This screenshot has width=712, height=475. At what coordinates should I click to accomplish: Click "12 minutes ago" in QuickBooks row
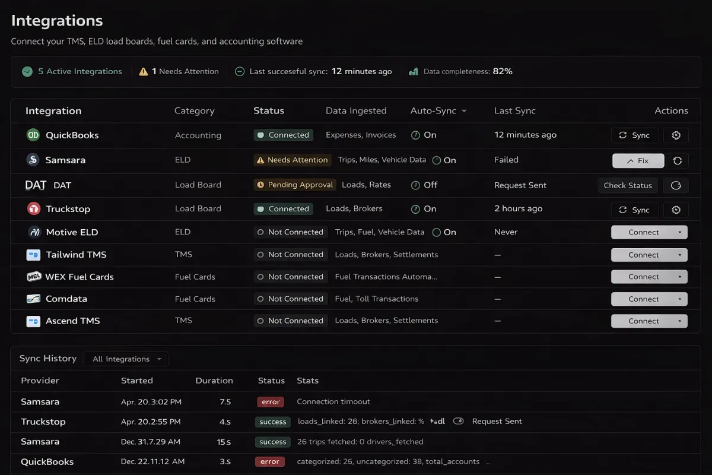pyautogui.click(x=525, y=135)
